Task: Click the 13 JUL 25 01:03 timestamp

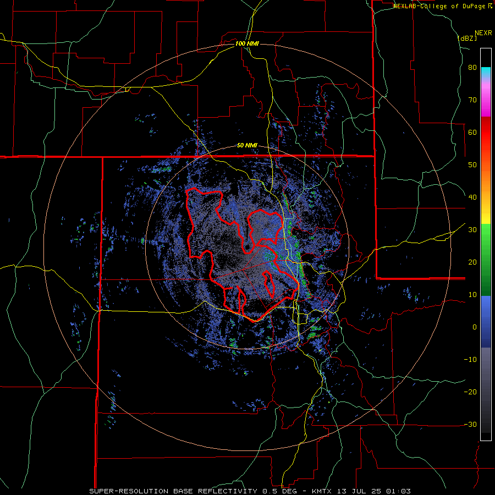Action: tap(373, 491)
